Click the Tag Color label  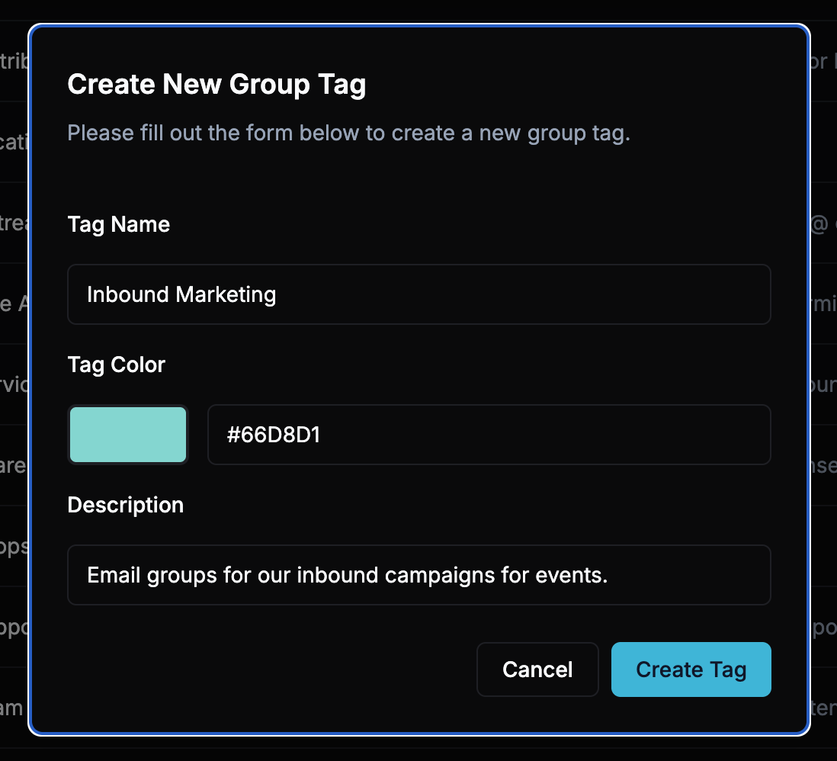click(116, 364)
